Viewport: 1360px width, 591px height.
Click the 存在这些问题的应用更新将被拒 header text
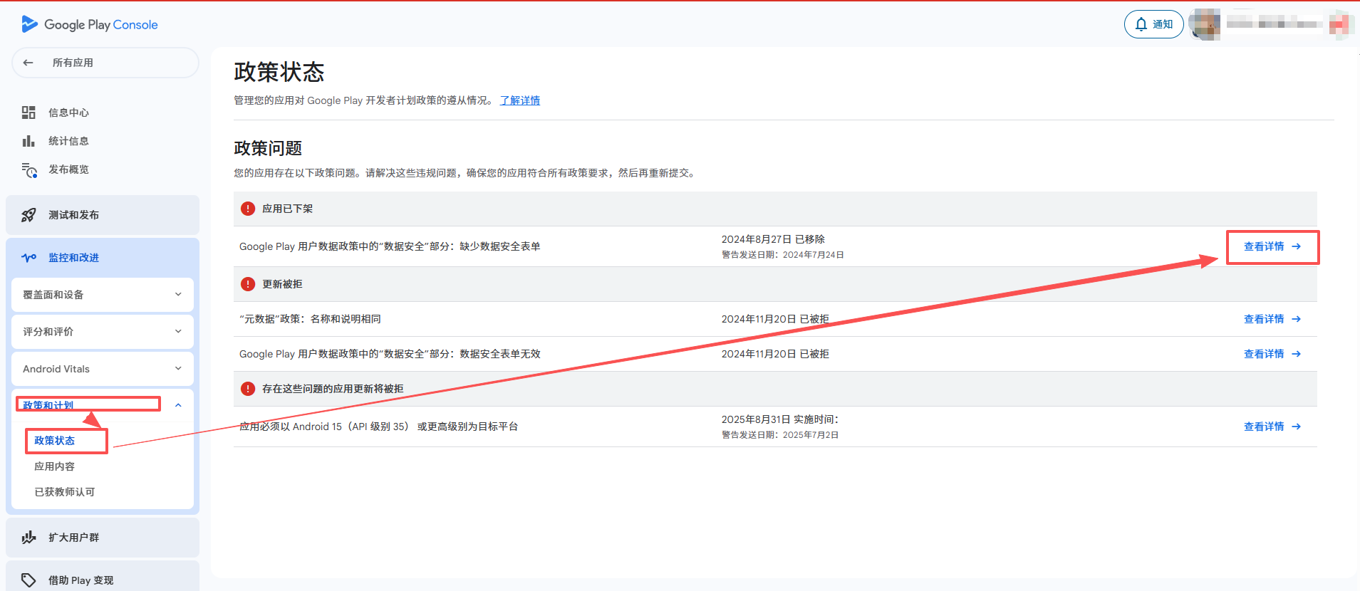(x=333, y=389)
